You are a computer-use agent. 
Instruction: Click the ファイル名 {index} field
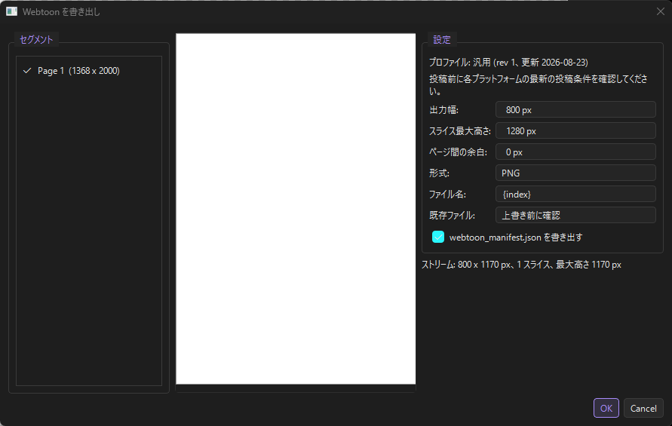point(575,194)
